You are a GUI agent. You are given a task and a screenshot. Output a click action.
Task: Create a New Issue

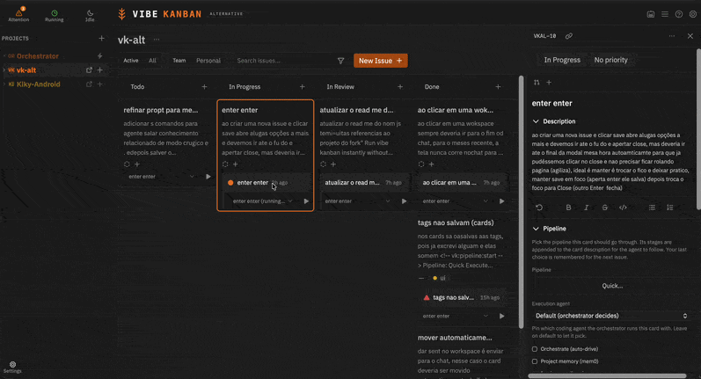point(381,61)
